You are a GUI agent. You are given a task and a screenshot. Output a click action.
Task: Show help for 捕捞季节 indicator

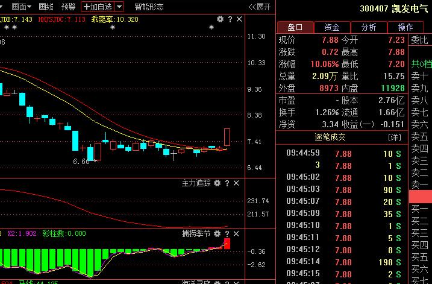pos(227,234)
